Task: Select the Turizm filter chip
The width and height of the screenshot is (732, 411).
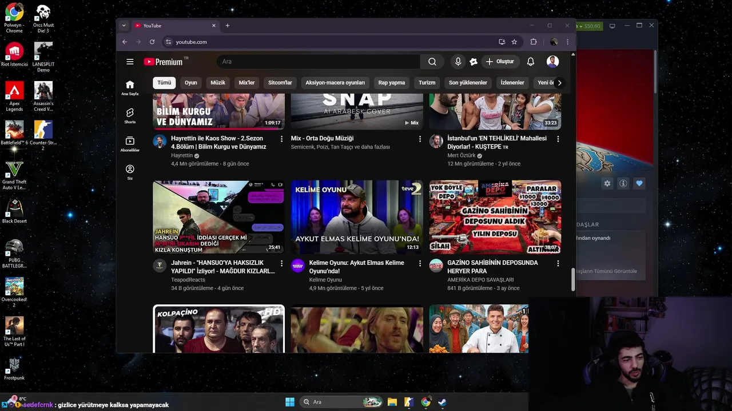Action: point(427,83)
